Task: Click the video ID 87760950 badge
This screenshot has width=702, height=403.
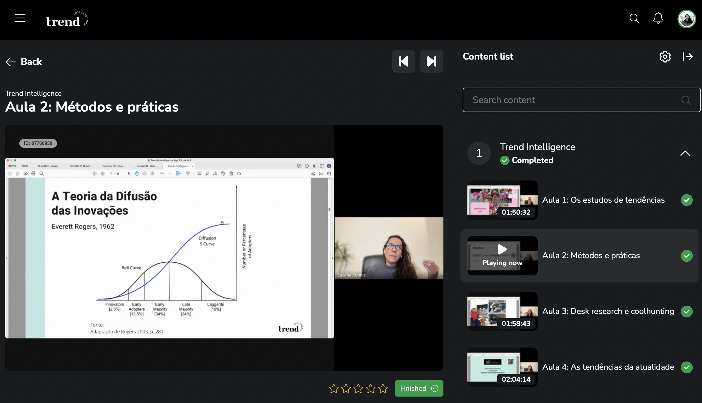Action: click(38, 143)
